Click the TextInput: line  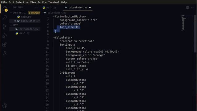coord(67,45)
